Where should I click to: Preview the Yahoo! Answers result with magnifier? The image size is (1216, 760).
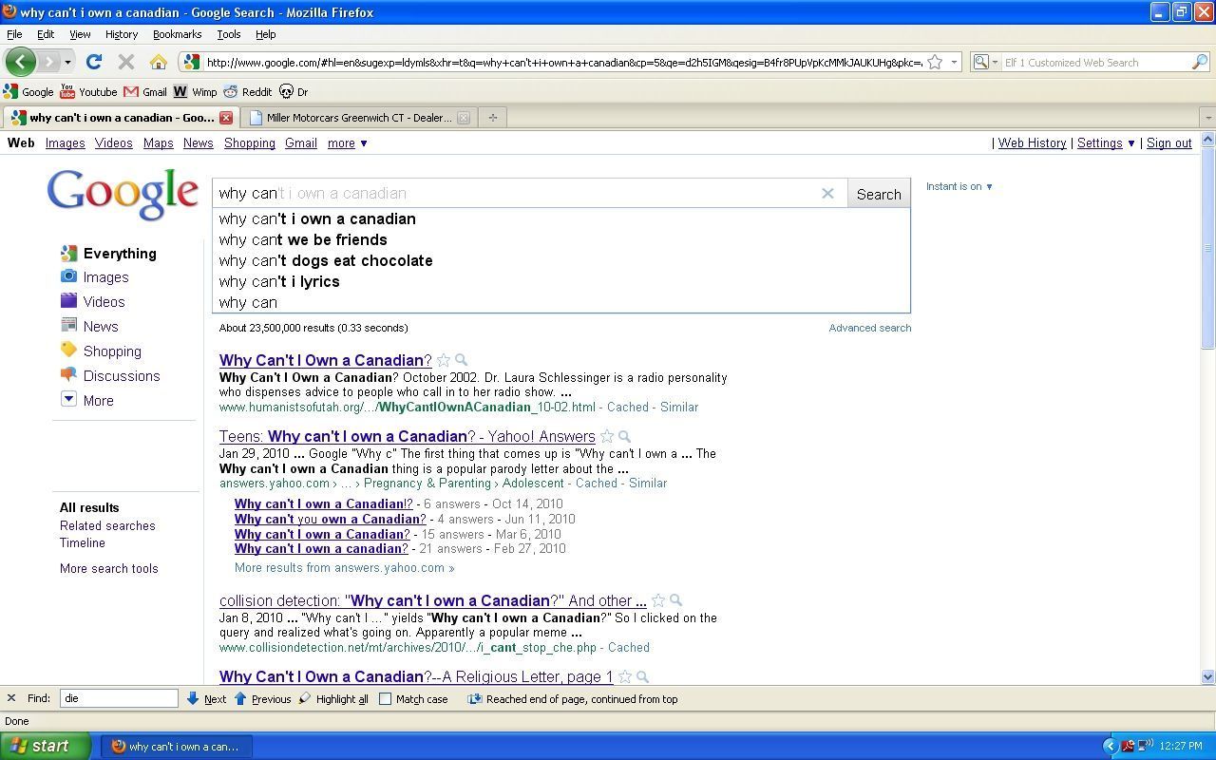click(x=624, y=437)
